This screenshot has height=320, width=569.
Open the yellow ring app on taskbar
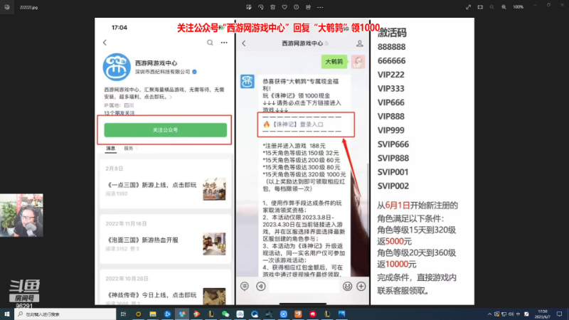138,314
